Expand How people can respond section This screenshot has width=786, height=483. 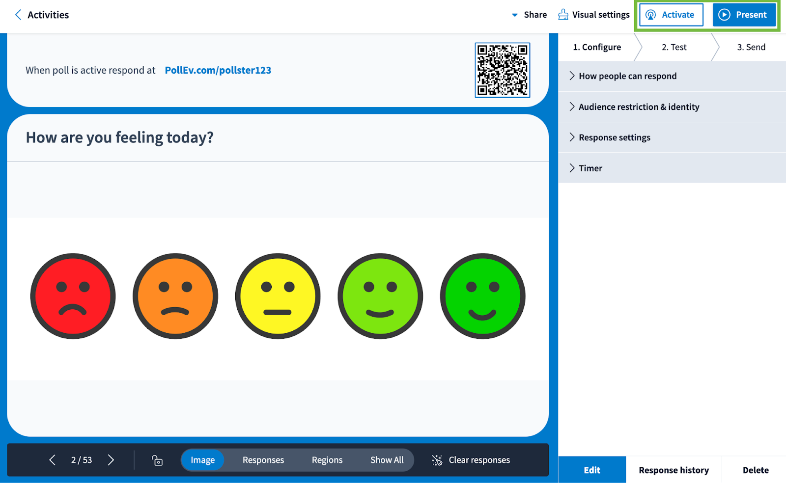pos(627,76)
